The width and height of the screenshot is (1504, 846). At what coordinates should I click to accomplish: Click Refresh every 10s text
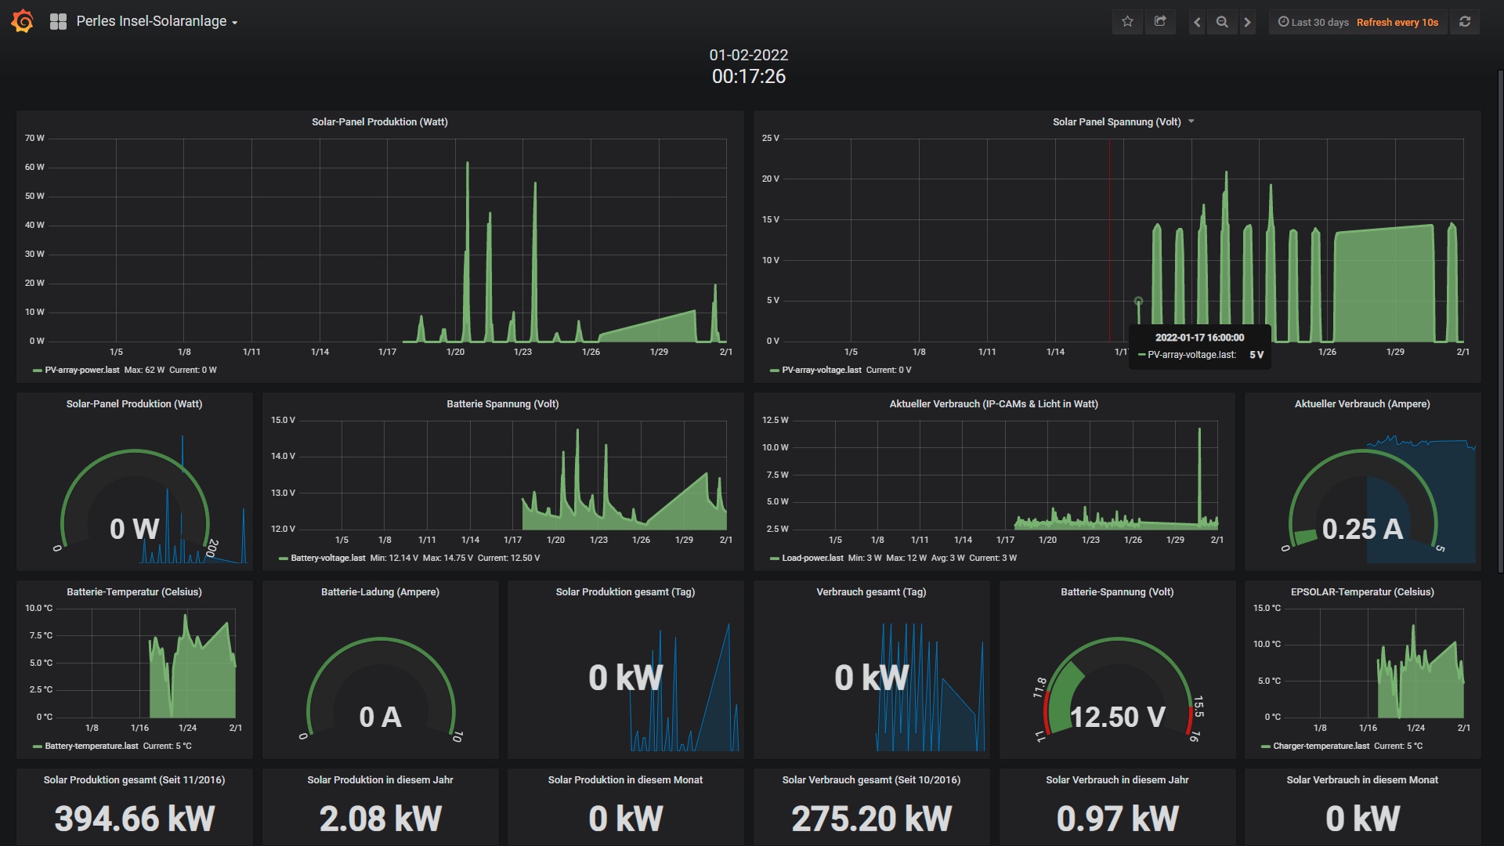coord(1397,22)
